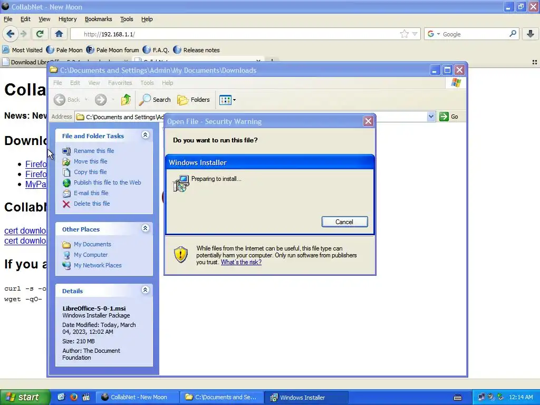Screen dimensions: 540x405
Task: Open the URL history dropdown arrow
Action: [x=414, y=34]
